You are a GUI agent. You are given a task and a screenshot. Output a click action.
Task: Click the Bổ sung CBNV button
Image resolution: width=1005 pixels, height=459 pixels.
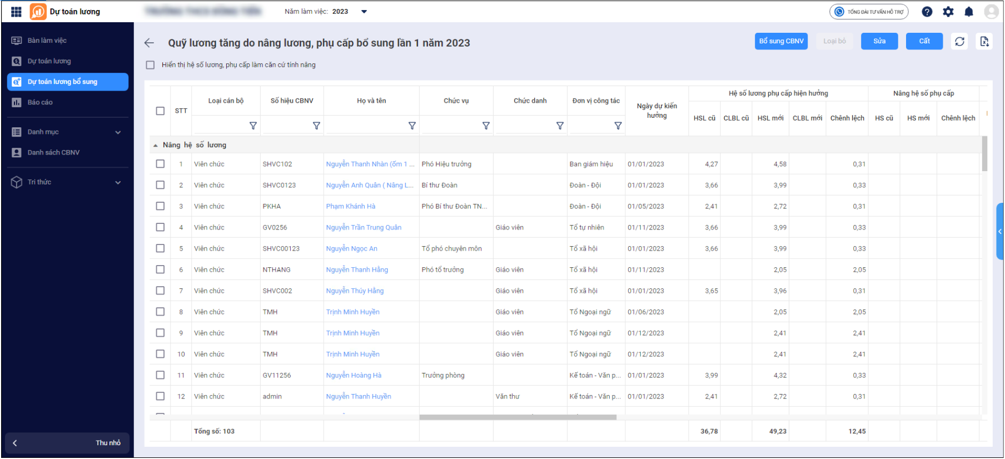pos(781,41)
